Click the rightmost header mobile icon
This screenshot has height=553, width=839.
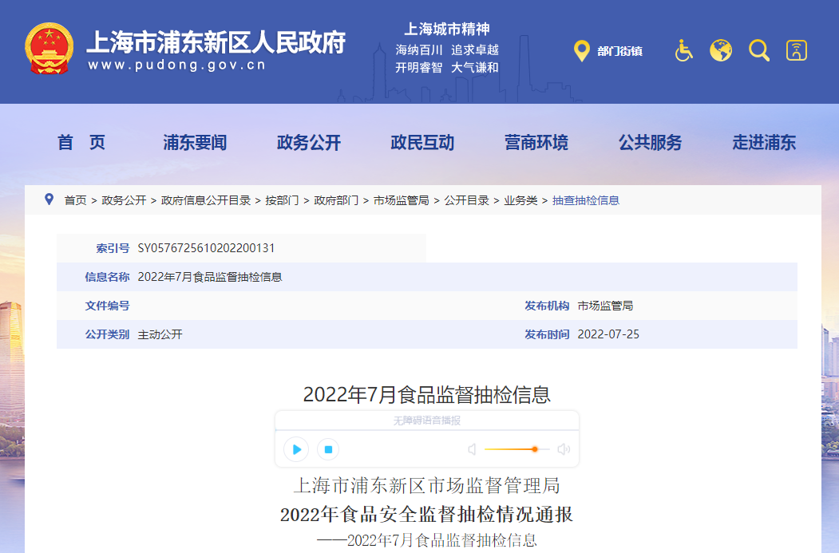(796, 50)
